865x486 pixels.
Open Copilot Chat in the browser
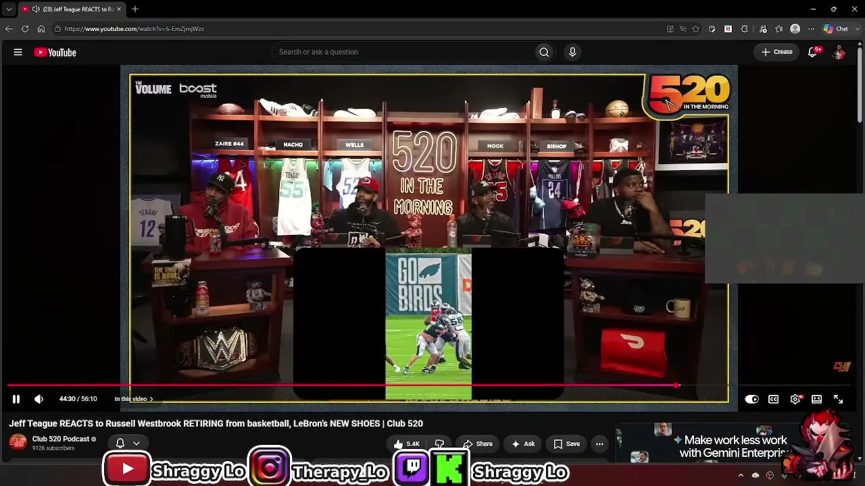pos(836,29)
